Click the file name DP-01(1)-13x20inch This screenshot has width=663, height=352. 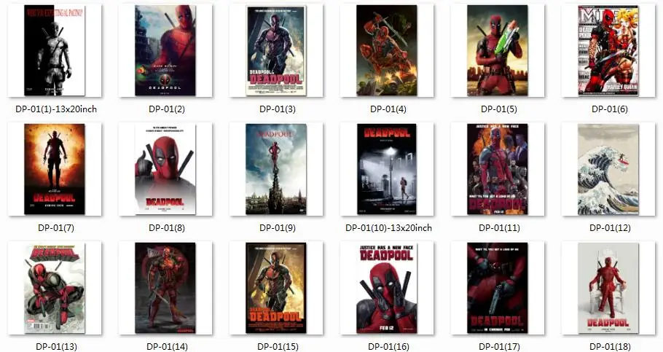56,109
